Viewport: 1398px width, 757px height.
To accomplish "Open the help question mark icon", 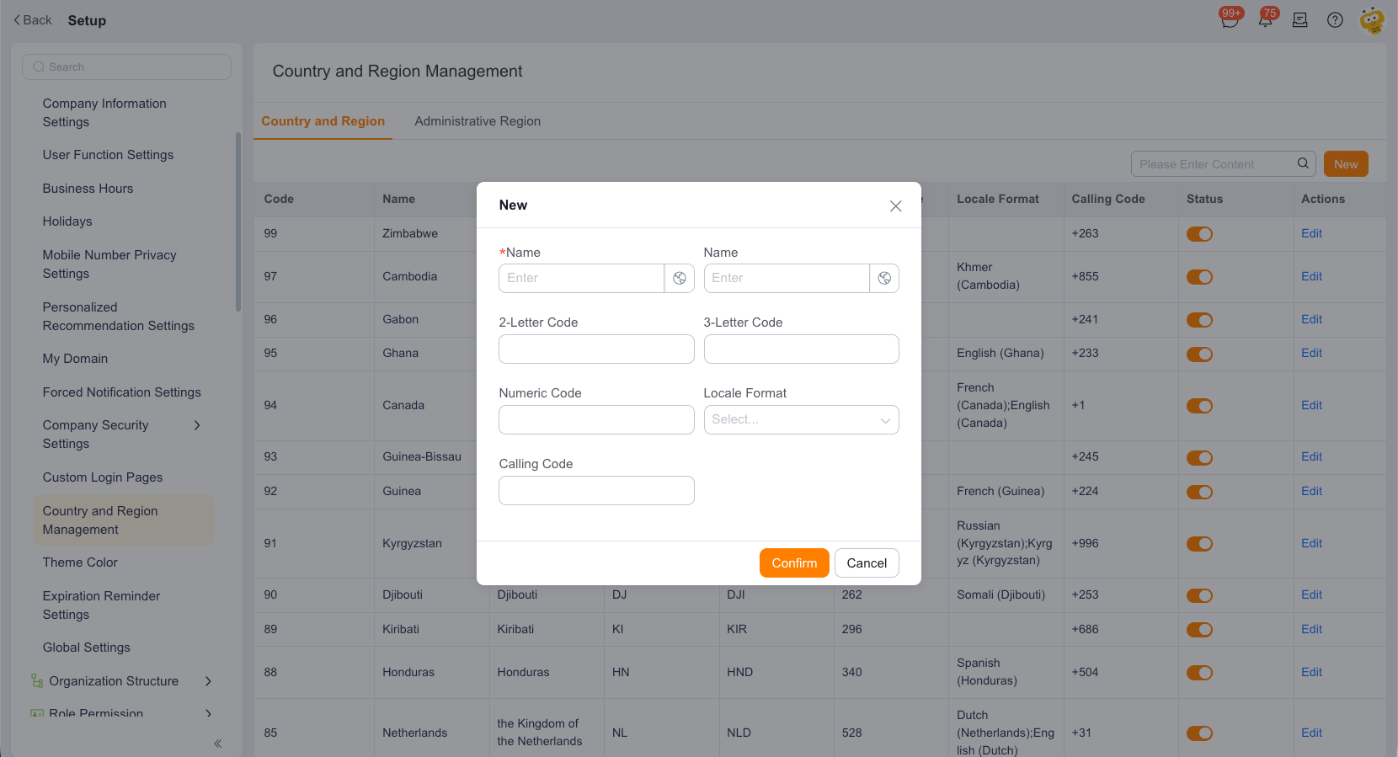I will point(1335,20).
